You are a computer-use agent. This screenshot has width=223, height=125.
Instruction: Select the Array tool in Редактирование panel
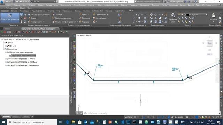(160, 22)
